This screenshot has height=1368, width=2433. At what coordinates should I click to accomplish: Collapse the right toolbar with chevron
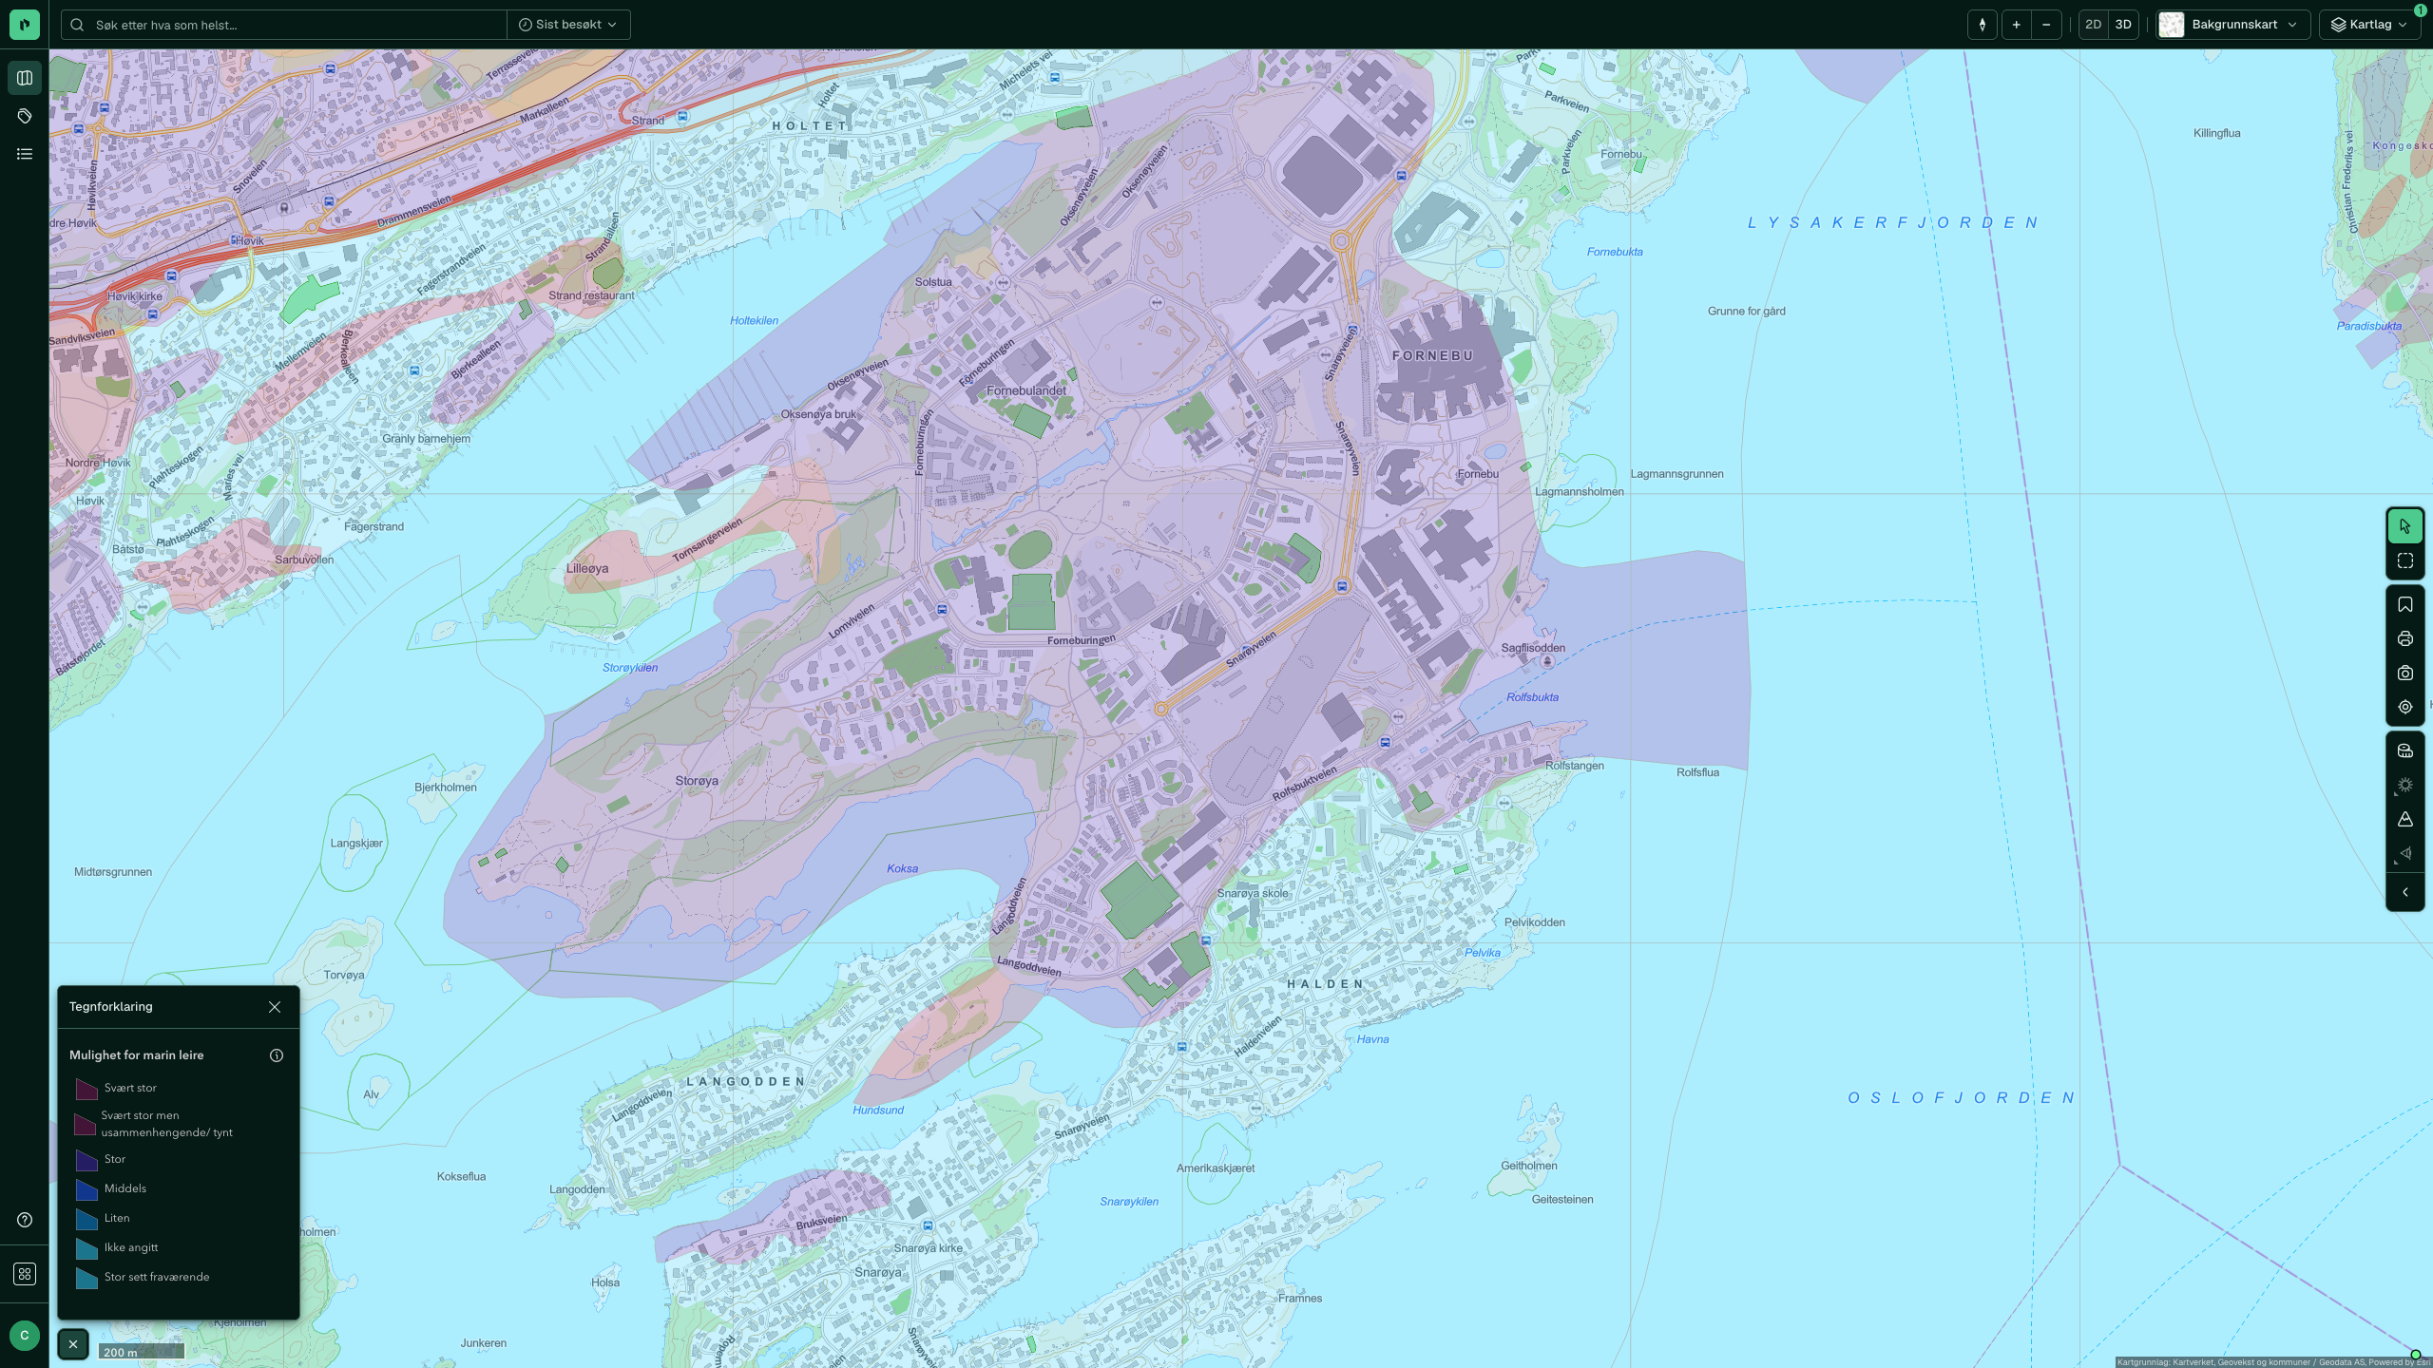[x=2404, y=893]
